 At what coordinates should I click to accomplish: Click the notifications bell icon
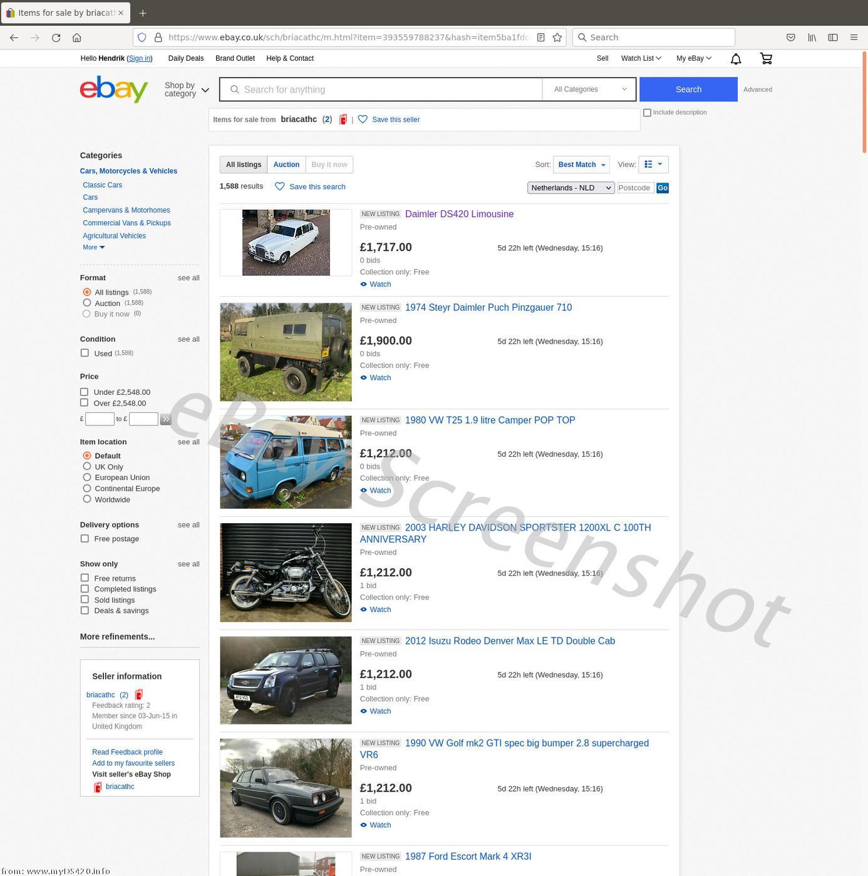point(736,59)
